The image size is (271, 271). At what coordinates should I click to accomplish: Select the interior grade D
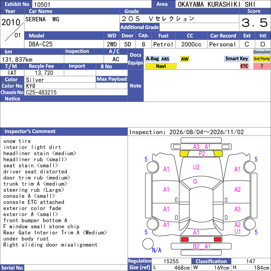point(263,44)
